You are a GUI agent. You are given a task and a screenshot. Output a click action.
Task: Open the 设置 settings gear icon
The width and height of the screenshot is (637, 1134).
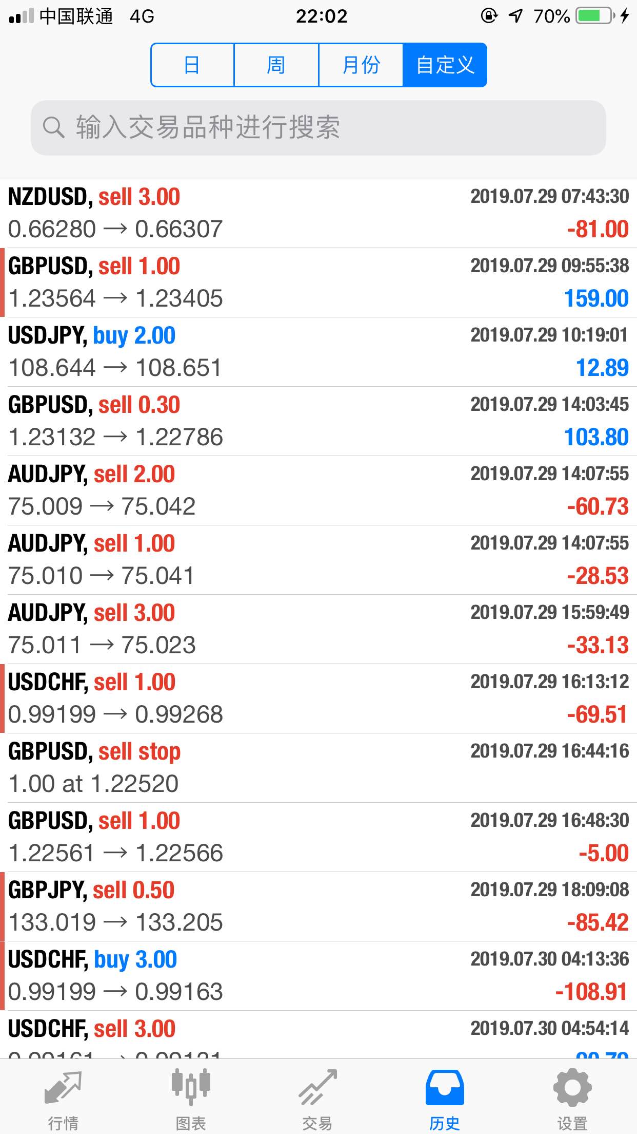(x=572, y=1087)
